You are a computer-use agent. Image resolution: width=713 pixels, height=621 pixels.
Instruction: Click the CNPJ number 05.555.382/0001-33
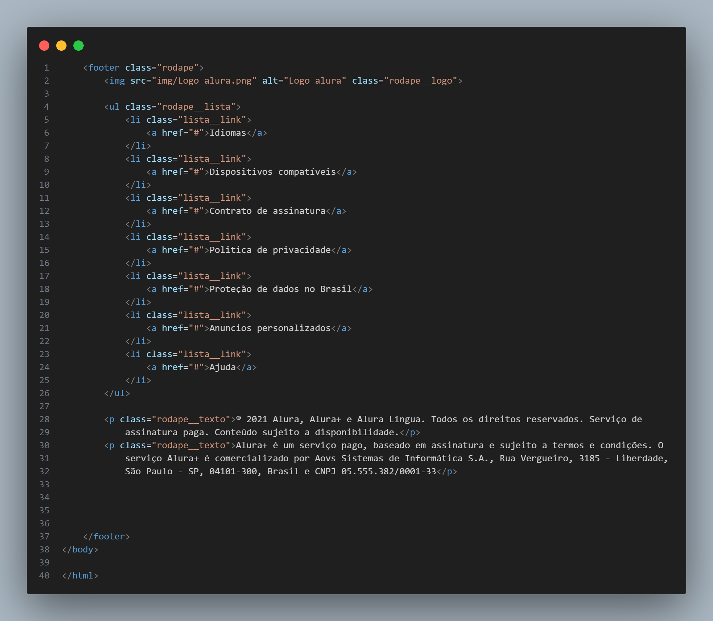coord(389,472)
